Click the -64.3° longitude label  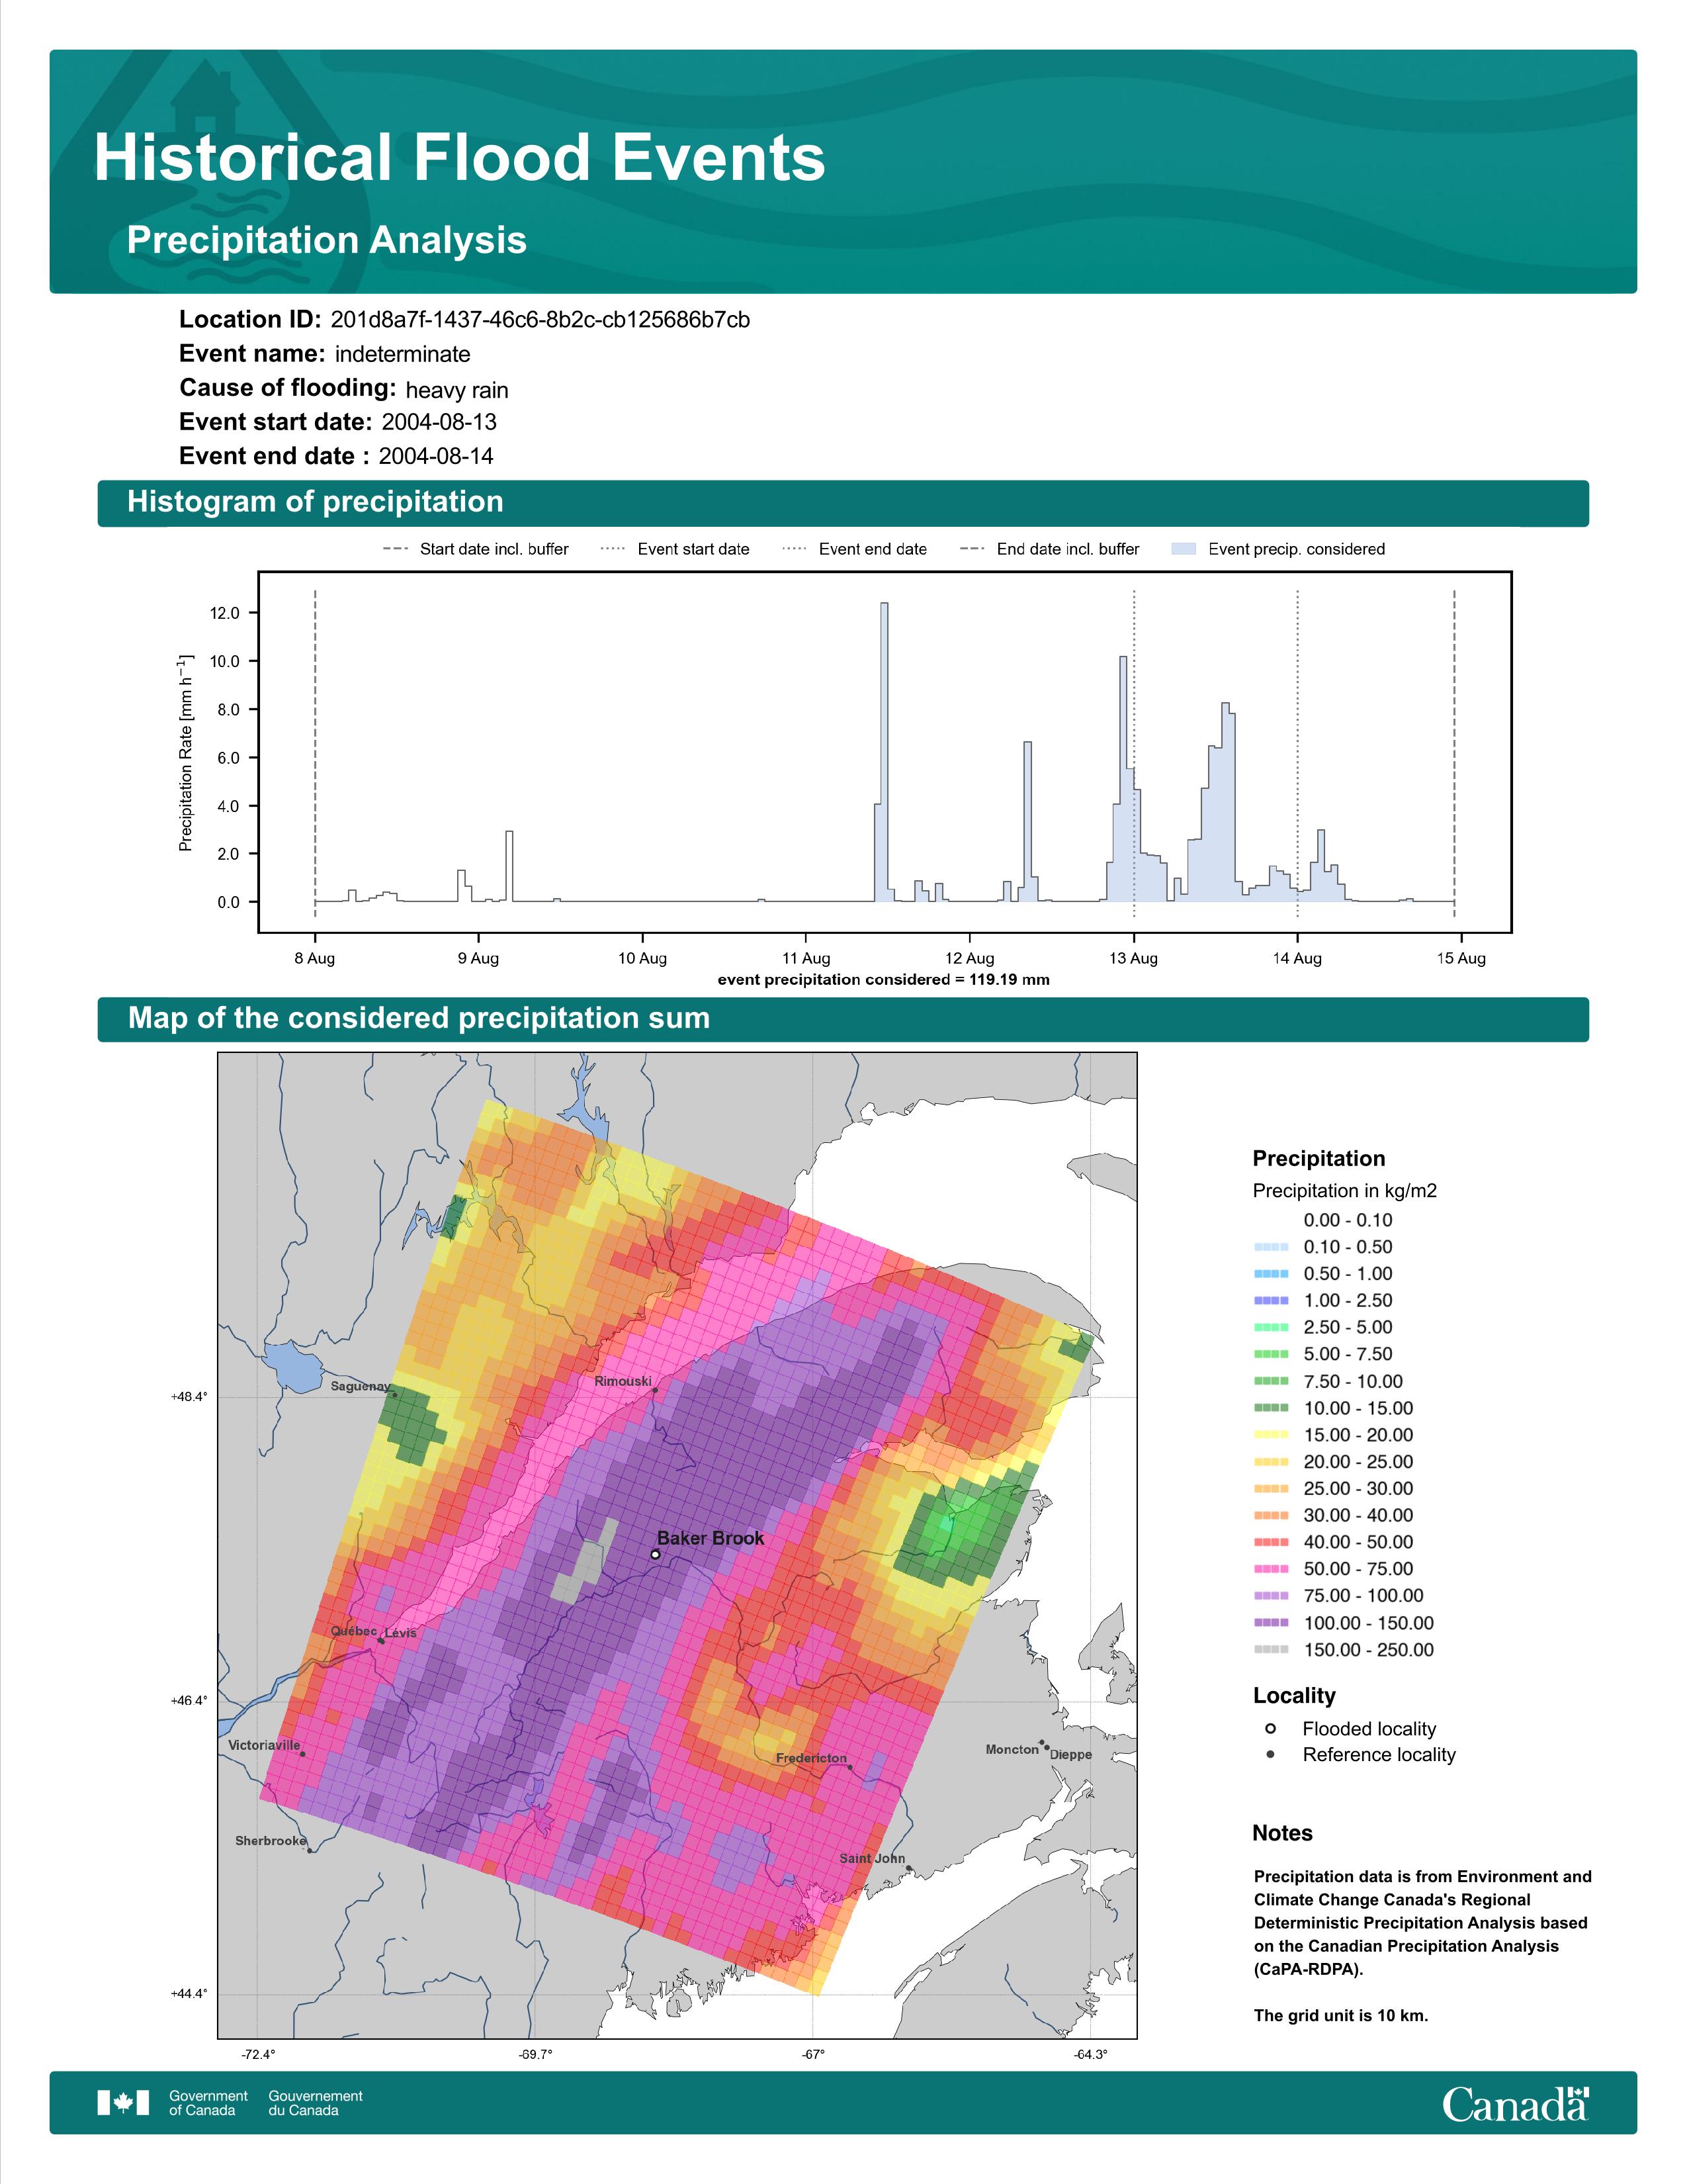(x=1090, y=2055)
